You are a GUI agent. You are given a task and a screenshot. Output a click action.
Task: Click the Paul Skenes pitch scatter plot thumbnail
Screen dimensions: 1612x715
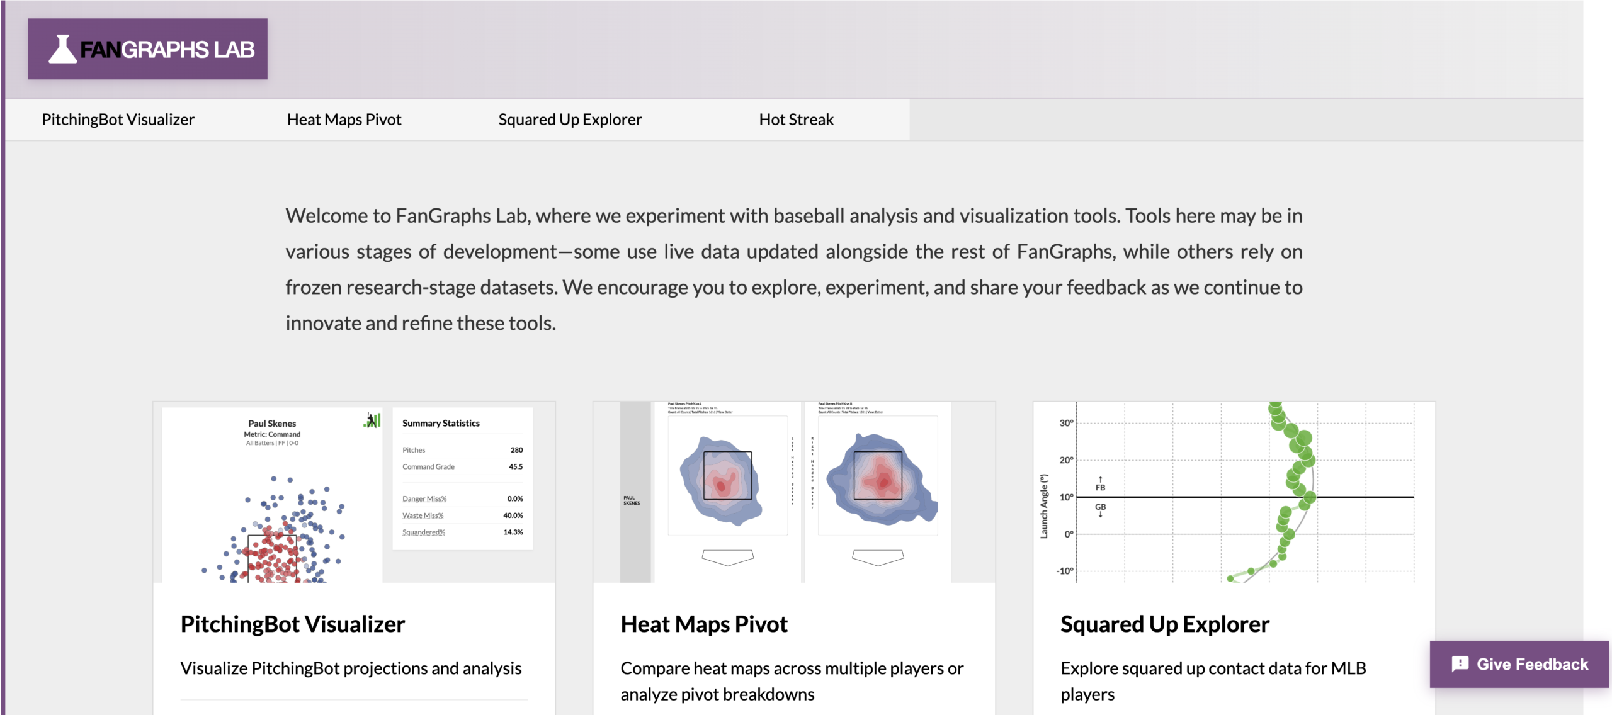[272, 529]
